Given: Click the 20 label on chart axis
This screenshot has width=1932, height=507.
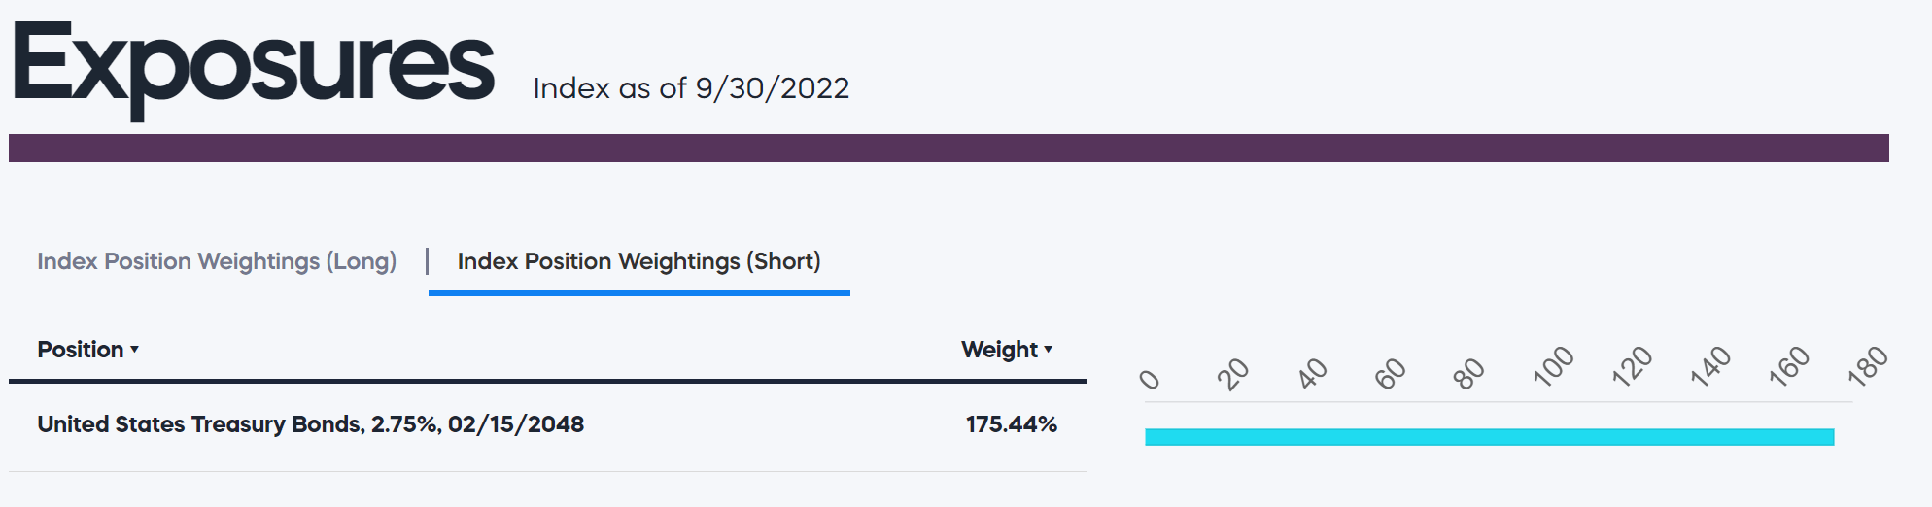Looking at the screenshot, I should pos(1233,373).
